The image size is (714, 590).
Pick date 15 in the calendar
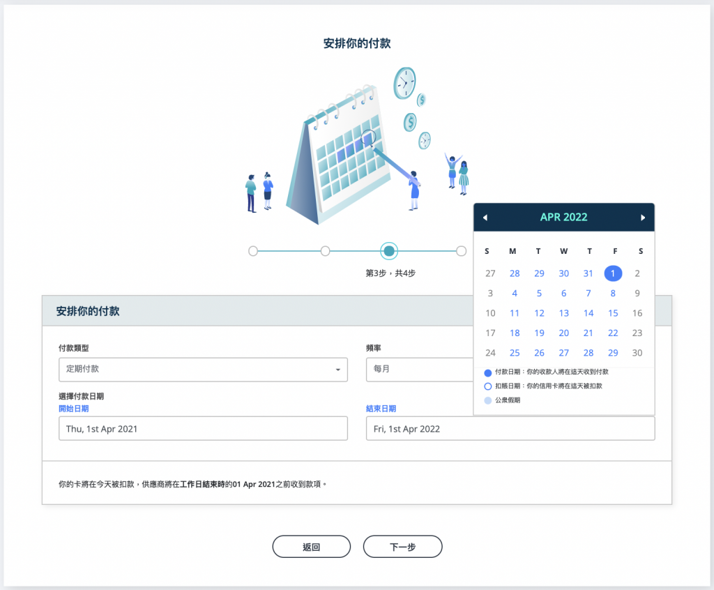tap(613, 313)
